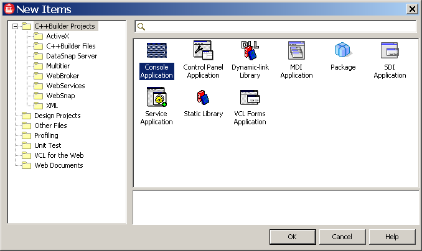This screenshot has height=251, width=422.
Task: Open the WebBroker category
Action: pos(63,76)
